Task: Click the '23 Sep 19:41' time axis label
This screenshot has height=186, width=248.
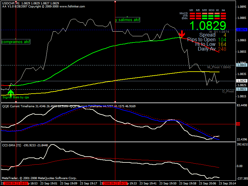Action: tap(148, 184)
